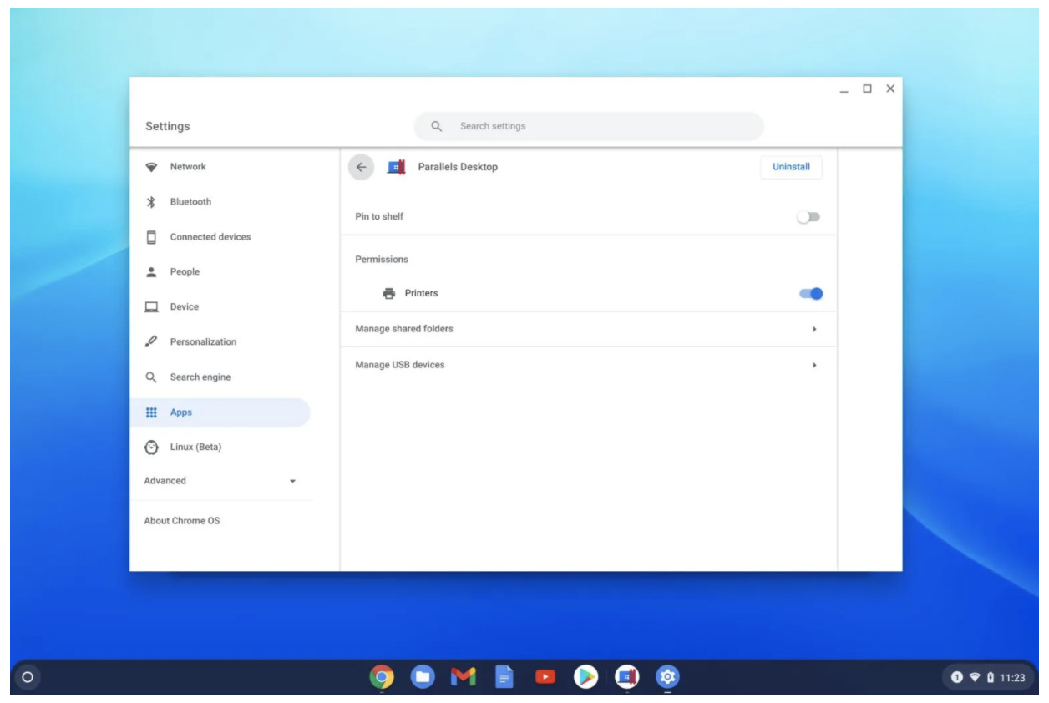Select the Network settings icon
Screen dimensions: 1049x703
pyautogui.click(x=152, y=166)
